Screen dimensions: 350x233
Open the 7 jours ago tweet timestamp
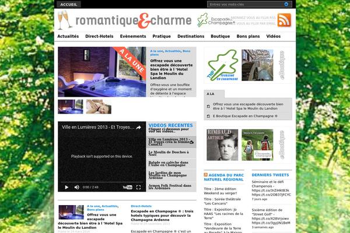point(260,199)
